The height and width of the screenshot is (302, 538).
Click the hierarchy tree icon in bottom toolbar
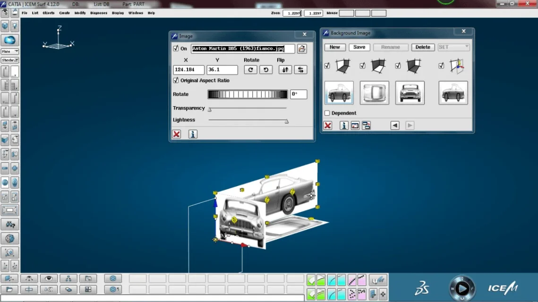point(68,278)
